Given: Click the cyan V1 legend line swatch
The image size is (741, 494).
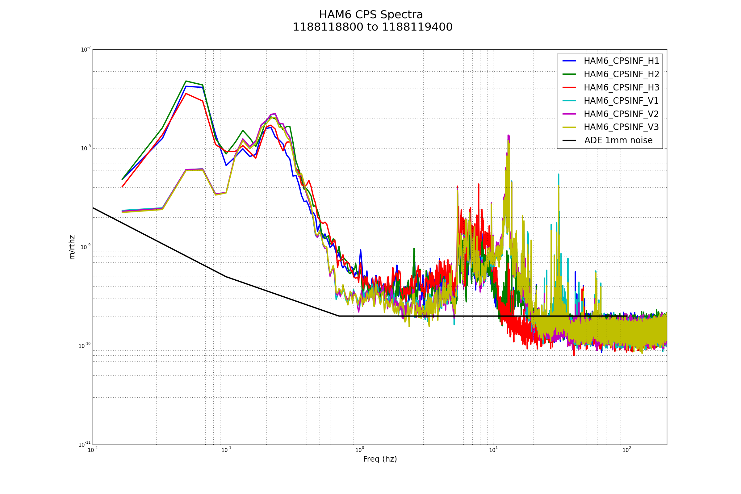Looking at the screenshot, I should point(569,101).
